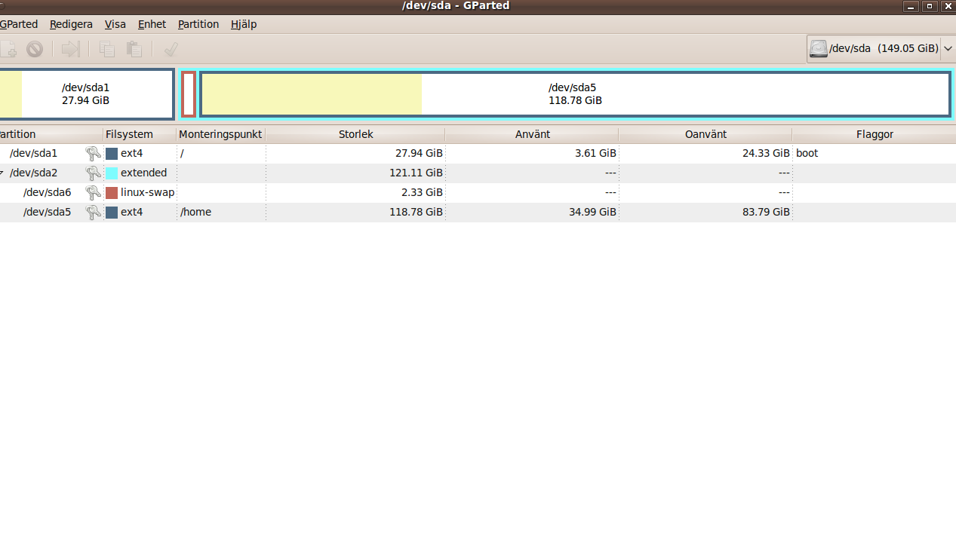
Task: Open the /dev/sda device selector dropdown
Action: click(x=880, y=48)
